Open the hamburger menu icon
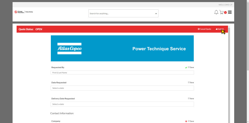 [230, 12]
